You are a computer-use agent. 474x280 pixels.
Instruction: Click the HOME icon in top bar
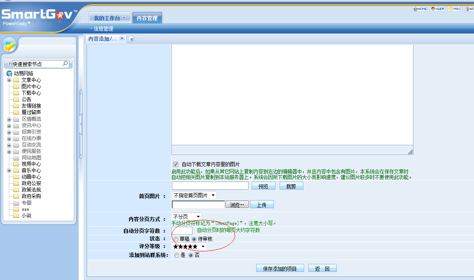click(420, 9)
